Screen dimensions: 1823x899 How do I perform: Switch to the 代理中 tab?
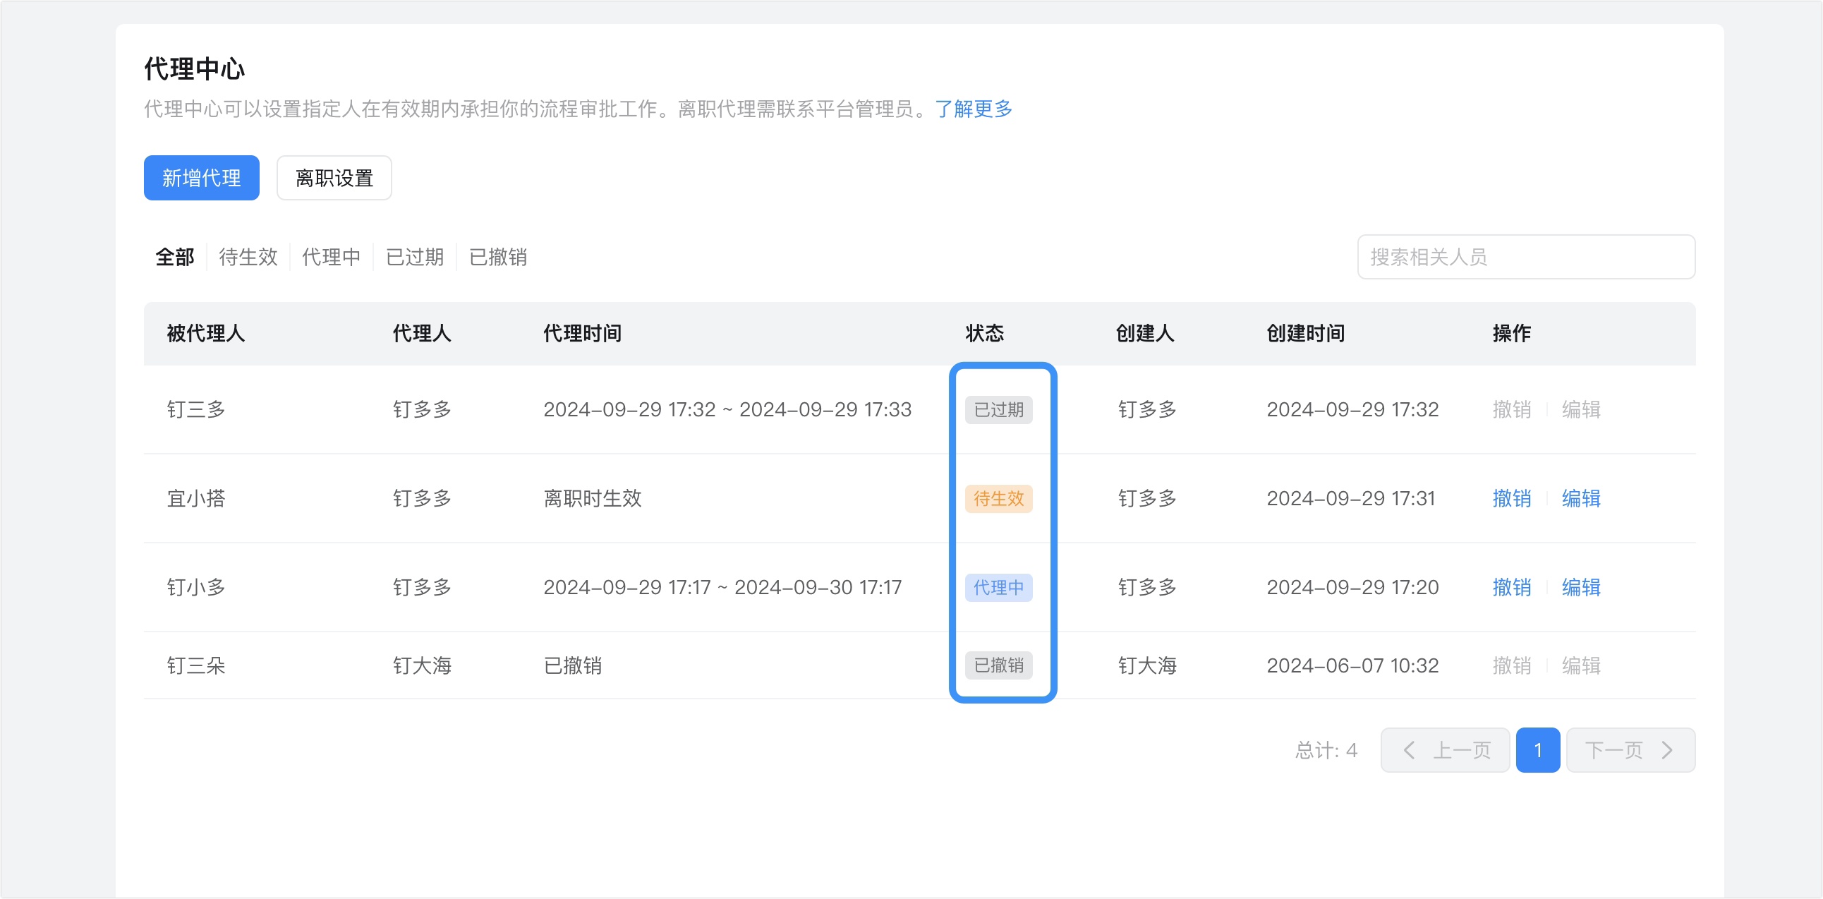tap(331, 257)
